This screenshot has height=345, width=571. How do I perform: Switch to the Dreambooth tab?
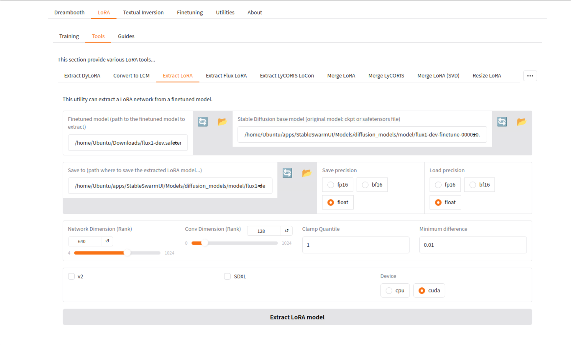click(x=69, y=12)
